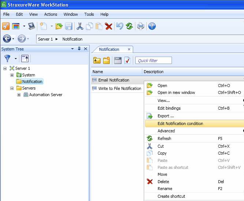
Task: Open the Edit menu
Action: pos(19,14)
